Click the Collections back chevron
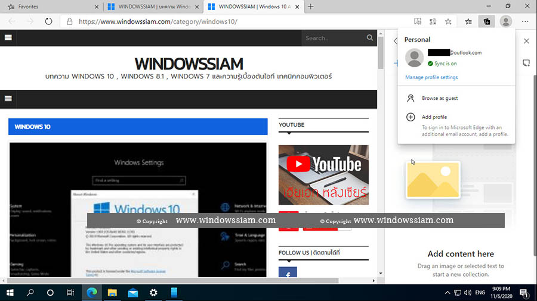Viewport: 537px width, 301px height. point(395,41)
